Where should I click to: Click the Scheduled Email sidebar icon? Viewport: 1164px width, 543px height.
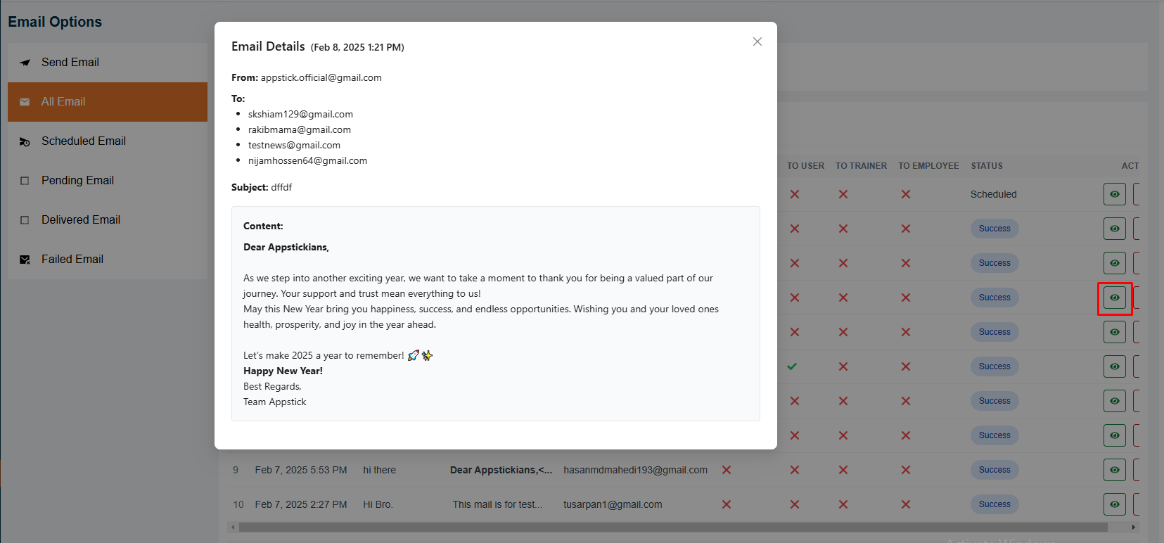25,141
